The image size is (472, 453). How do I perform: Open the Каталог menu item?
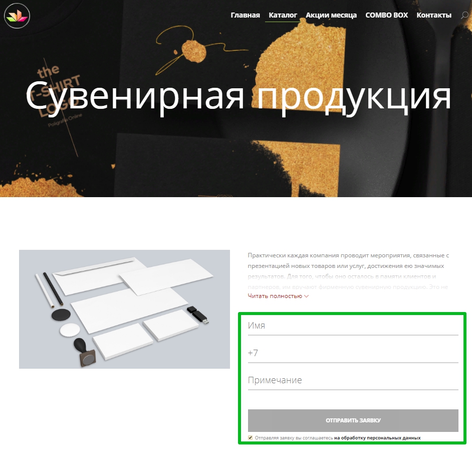coord(283,15)
